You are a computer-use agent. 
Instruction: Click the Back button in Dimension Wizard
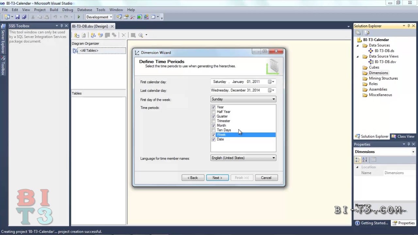[x=193, y=178]
